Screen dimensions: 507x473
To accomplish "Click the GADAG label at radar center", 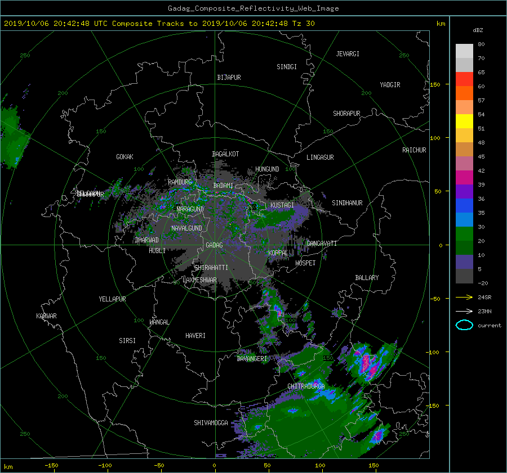I will coord(214,245).
